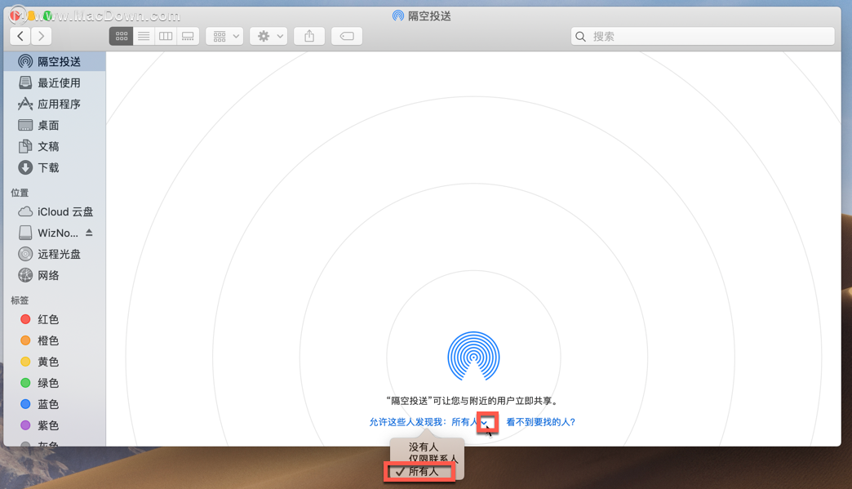Viewport: 852px width, 489px height.
Task: Eject the WizNo... volume
Action: tap(89, 233)
